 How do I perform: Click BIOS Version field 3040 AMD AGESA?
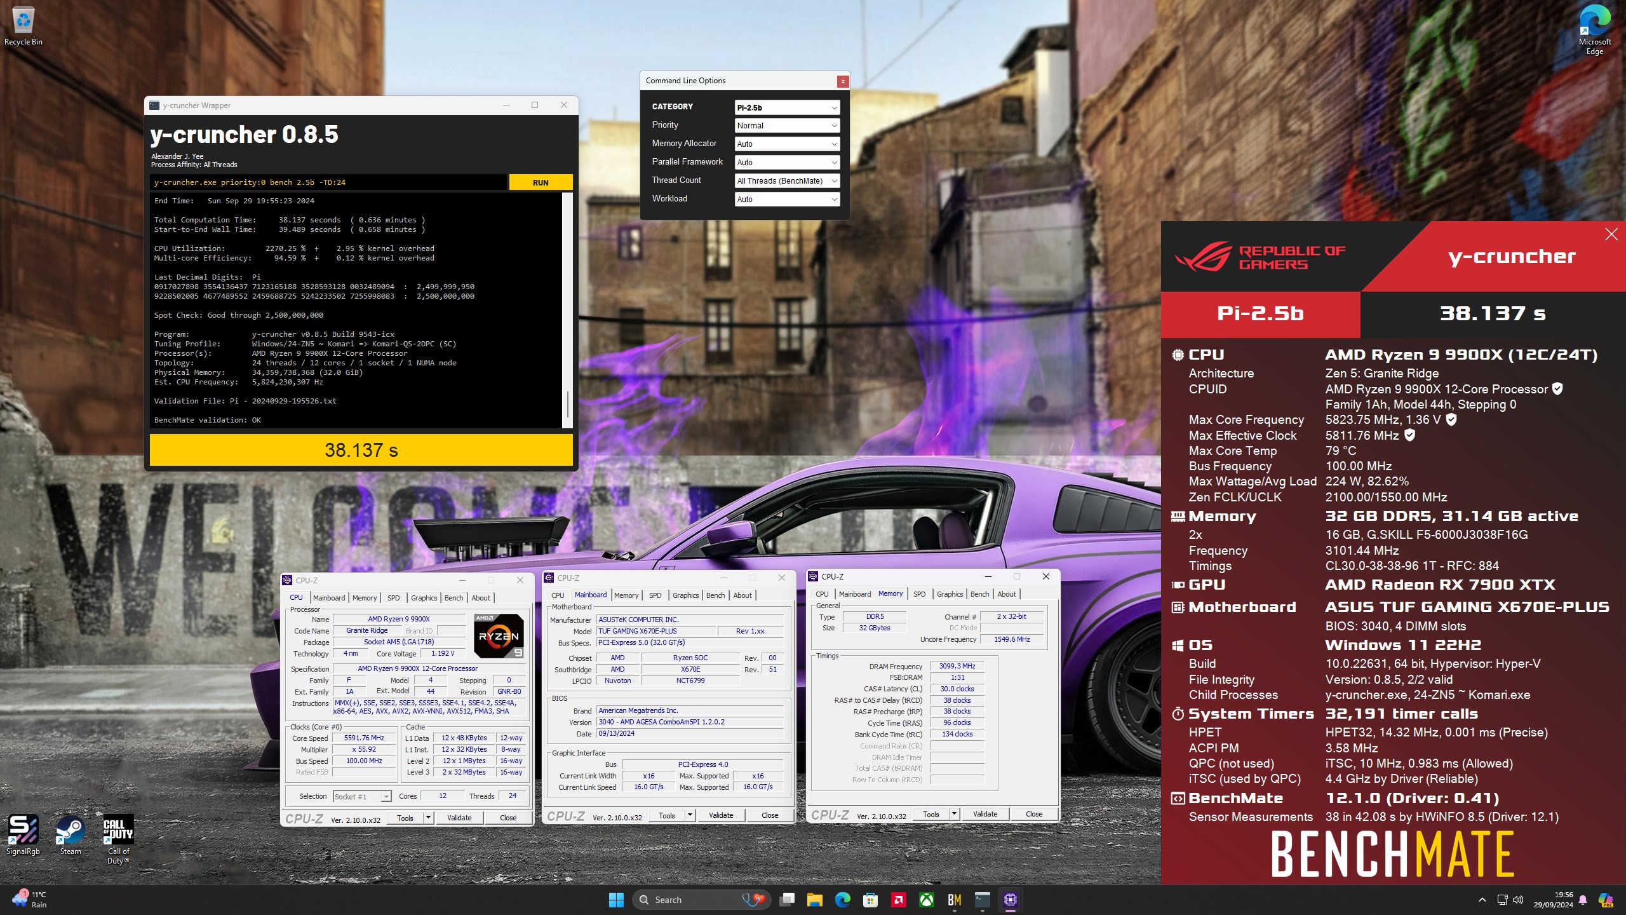(x=690, y=722)
